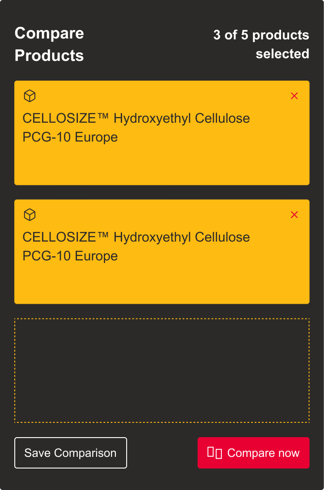The image size is (324, 490).
Task: Click the cube icon on the top product card
Action: (30, 96)
